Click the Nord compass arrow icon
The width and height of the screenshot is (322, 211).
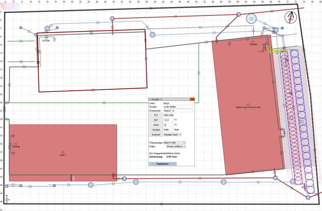click(x=291, y=17)
